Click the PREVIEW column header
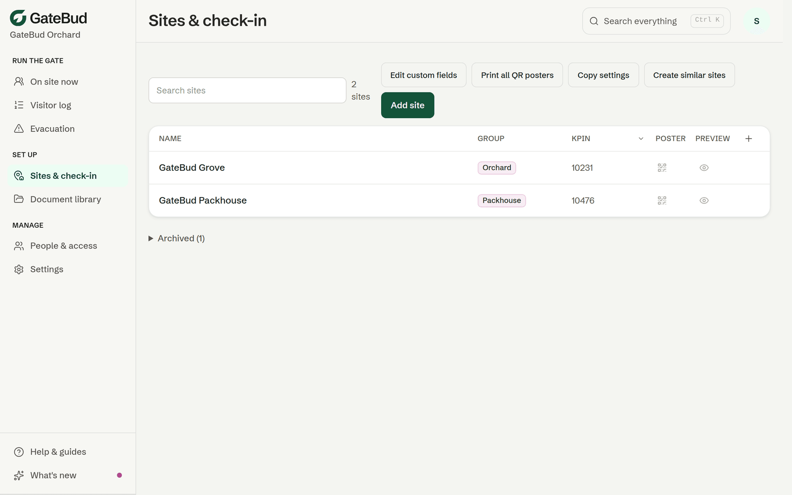 [713, 139]
